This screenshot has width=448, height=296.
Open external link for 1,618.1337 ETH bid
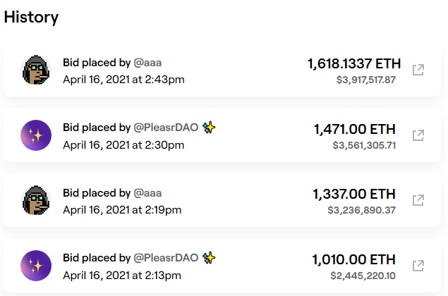pyautogui.click(x=418, y=70)
